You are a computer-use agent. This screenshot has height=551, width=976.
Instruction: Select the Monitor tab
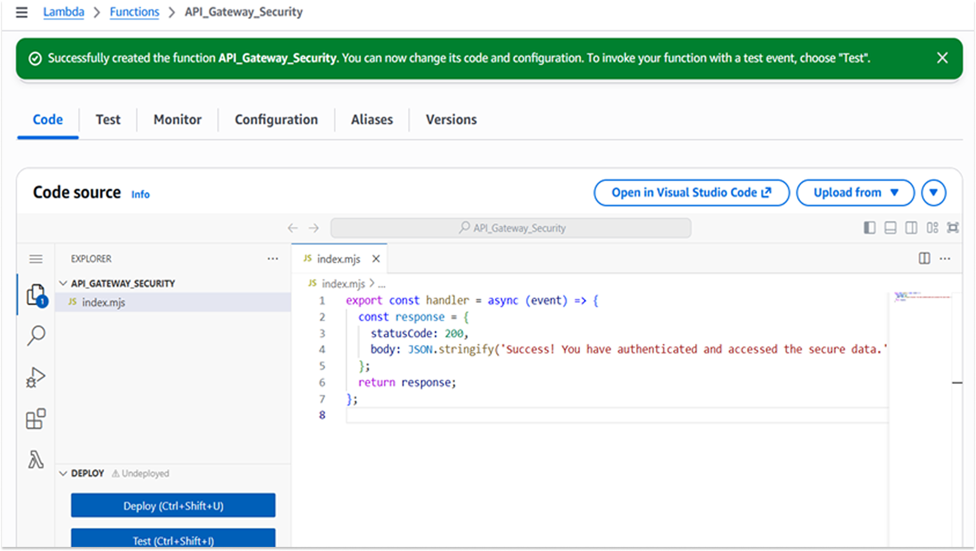[x=177, y=120]
